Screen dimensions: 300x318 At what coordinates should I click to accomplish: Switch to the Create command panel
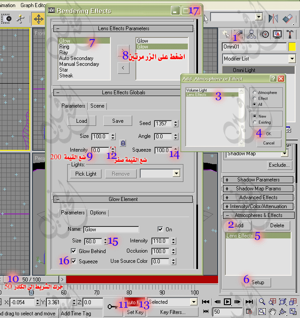tap(226, 35)
